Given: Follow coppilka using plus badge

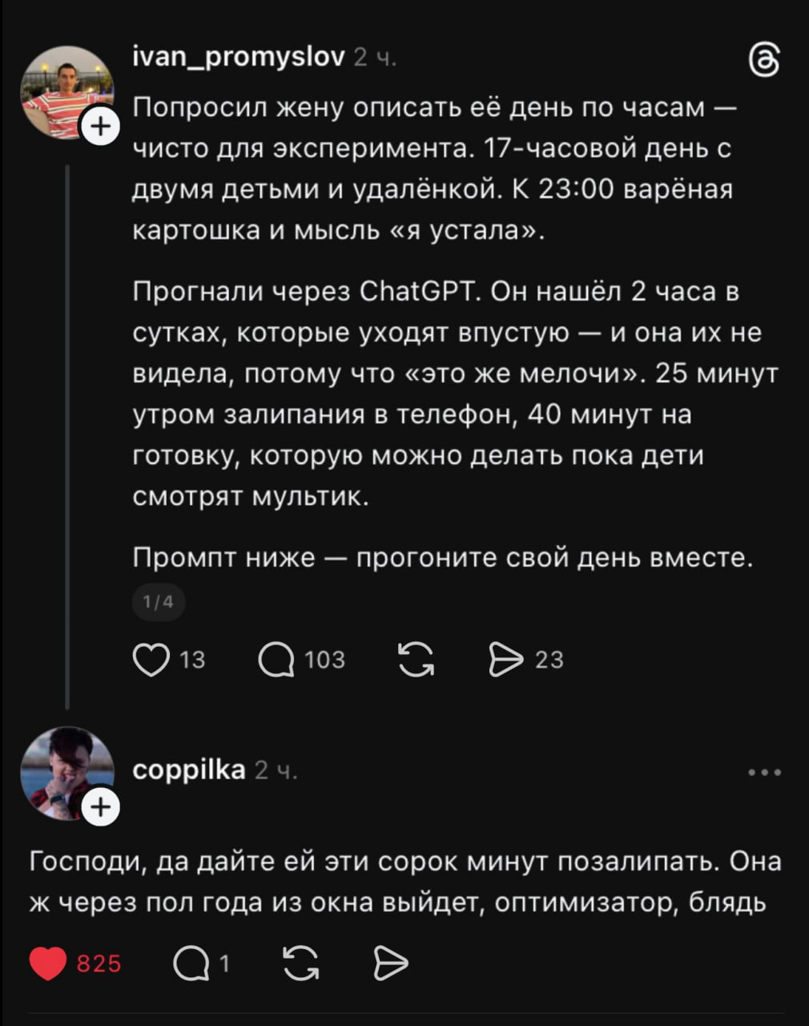Looking at the screenshot, I should point(100,807).
